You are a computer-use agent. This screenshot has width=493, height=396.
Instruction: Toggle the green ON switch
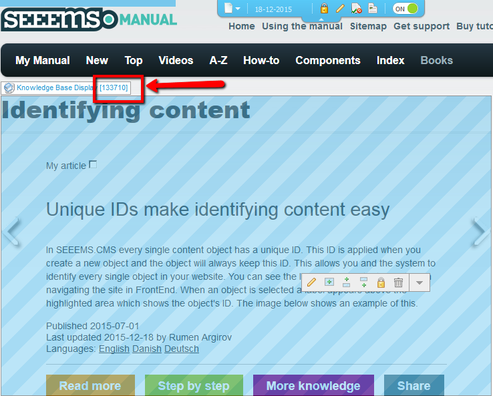(x=405, y=9)
